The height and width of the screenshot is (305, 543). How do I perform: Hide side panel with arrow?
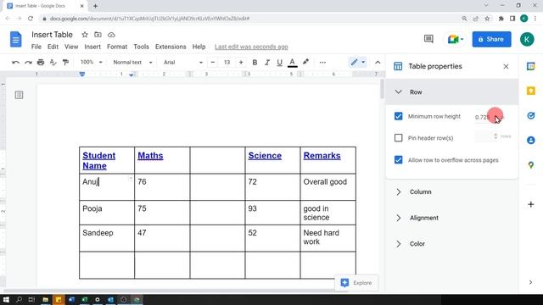point(530,282)
